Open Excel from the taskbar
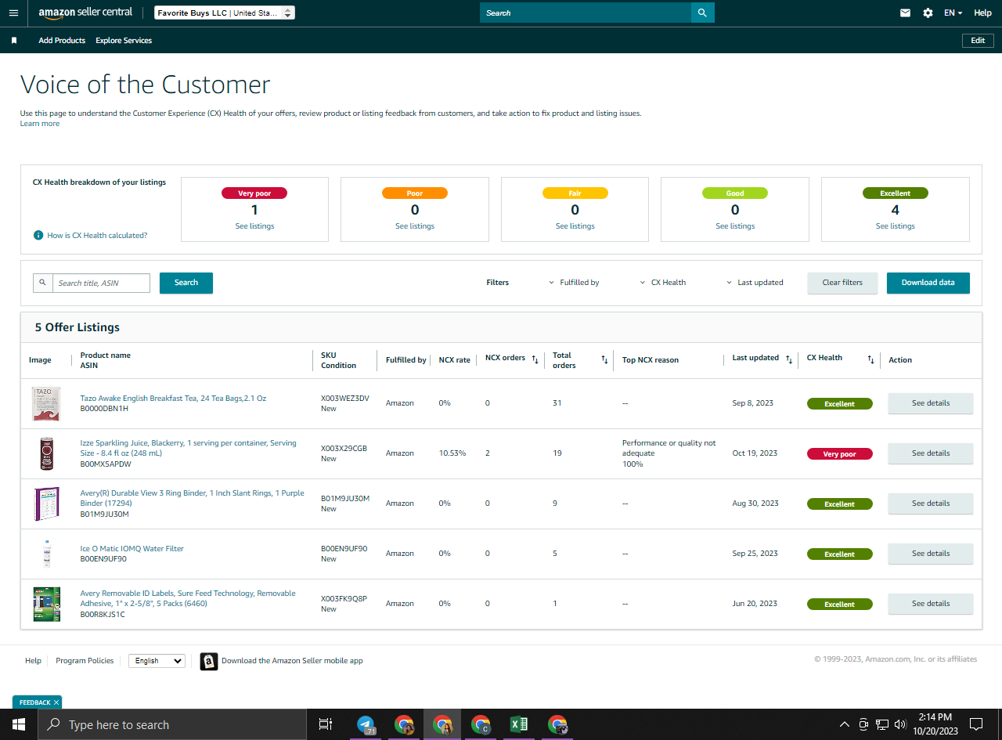The image size is (1002, 740). pos(519,724)
